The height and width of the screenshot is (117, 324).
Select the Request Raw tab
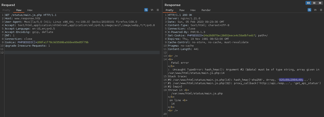point(19,10)
